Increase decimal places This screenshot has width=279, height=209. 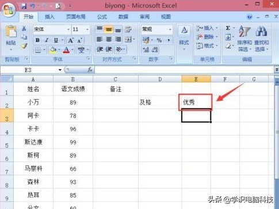(x=146, y=50)
